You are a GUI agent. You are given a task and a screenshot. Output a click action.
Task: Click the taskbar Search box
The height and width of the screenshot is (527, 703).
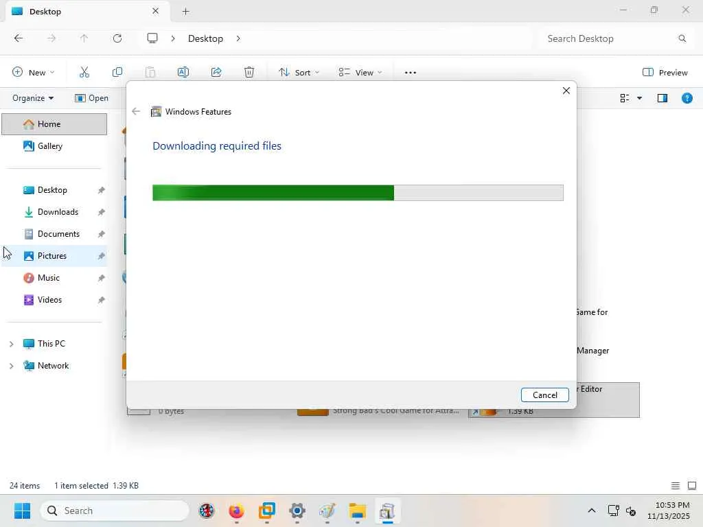(115, 511)
